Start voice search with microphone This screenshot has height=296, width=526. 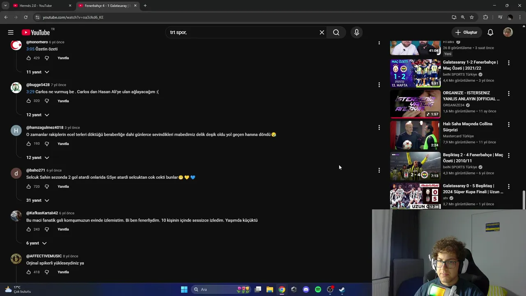(x=357, y=32)
